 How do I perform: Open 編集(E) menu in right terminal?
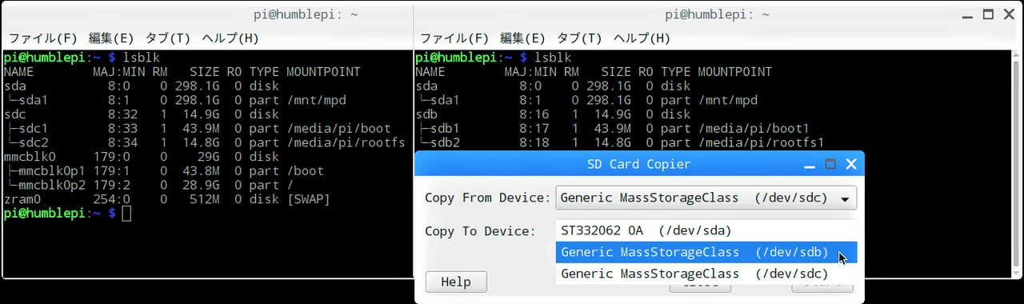[x=522, y=38]
